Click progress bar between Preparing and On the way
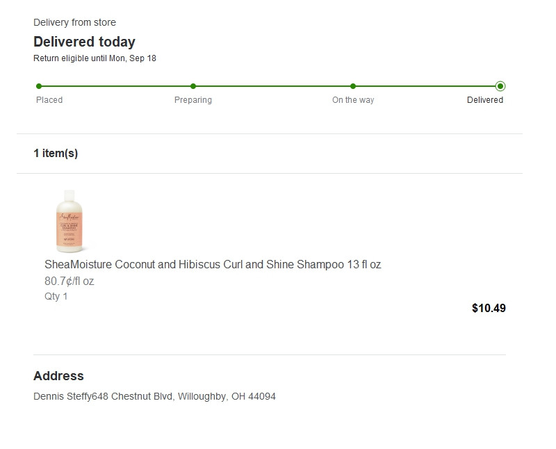Screen dimensions: 556x449 [x=273, y=86]
